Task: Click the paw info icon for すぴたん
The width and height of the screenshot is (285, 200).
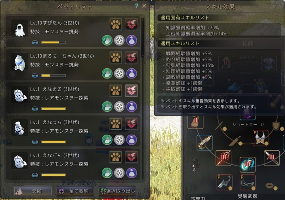Action: (x=115, y=24)
